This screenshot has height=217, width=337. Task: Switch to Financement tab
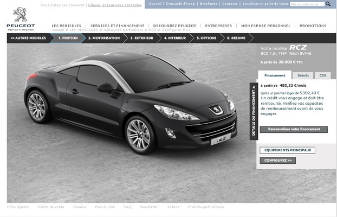275,75
